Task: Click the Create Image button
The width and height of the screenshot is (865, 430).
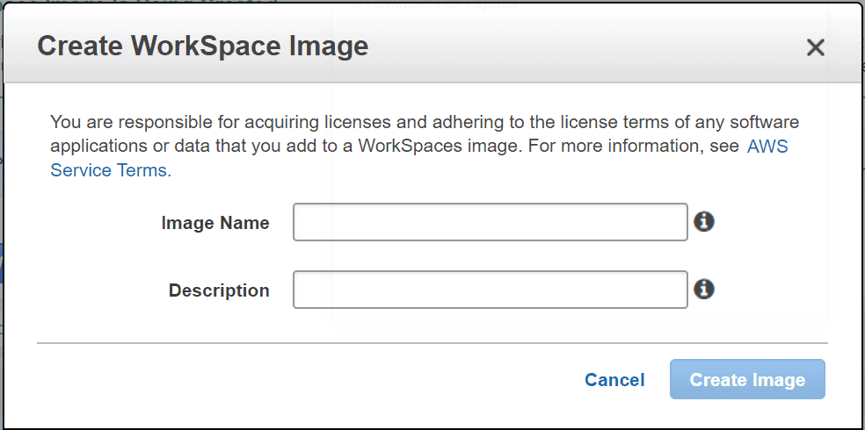Action: (x=747, y=379)
